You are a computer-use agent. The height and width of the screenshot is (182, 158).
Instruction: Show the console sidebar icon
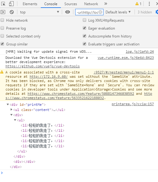pyautogui.click(x=3, y=12)
